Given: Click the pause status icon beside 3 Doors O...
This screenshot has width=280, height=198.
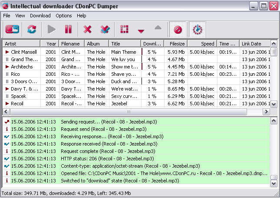Looking at the screenshot, I should (x=7, y=81).
